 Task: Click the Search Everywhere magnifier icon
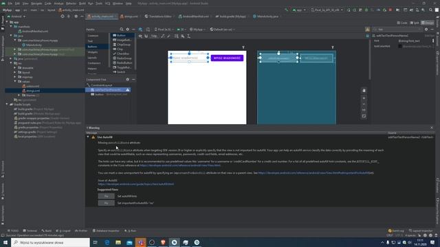point(431,10)
